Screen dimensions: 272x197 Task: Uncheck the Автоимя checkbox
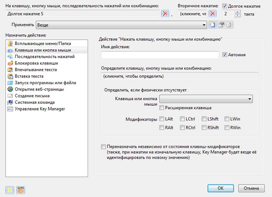tap(225, 55)
